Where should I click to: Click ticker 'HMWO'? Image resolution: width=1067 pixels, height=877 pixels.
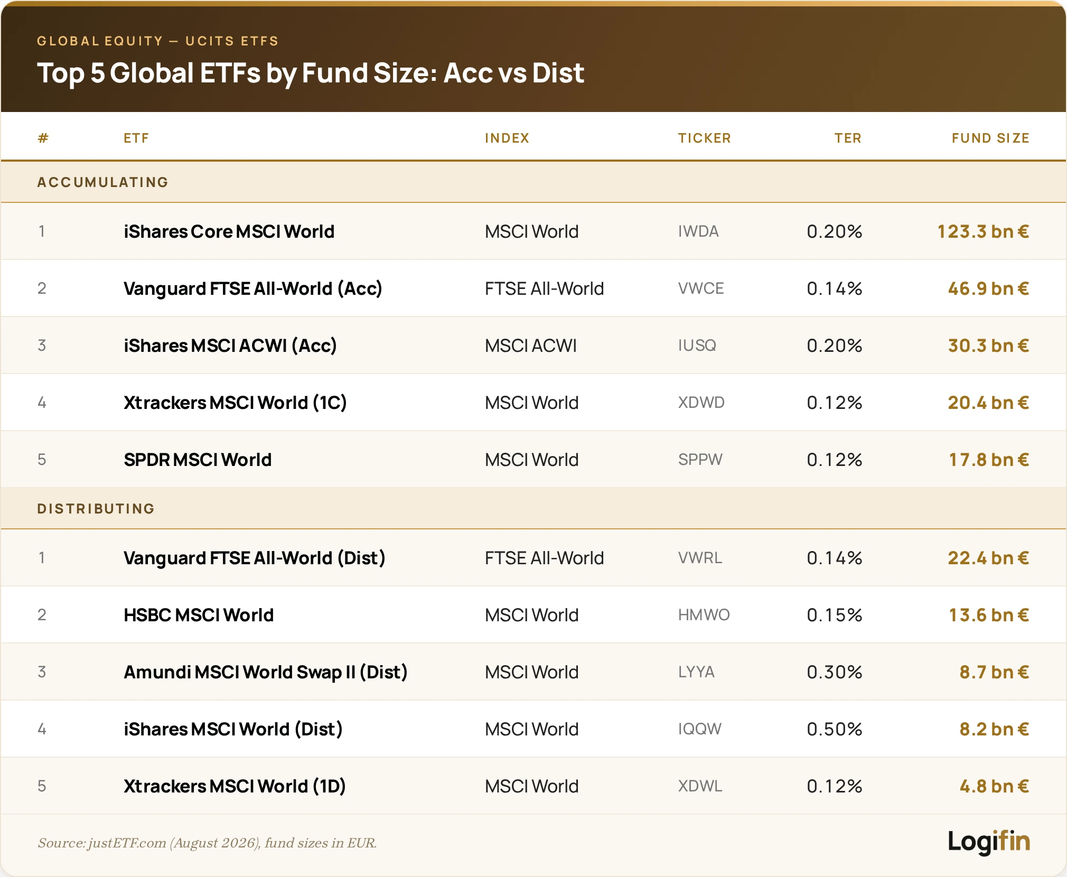point(704,615)
